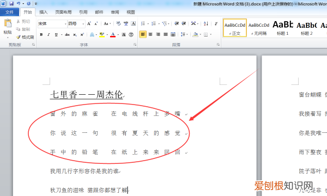Apply bullet list
Screen dimensions: 327x196
click(143, 23)
